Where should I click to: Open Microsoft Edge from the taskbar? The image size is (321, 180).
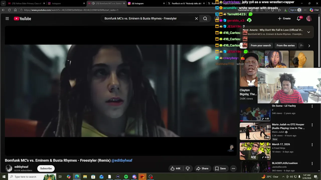coord(77,177)
